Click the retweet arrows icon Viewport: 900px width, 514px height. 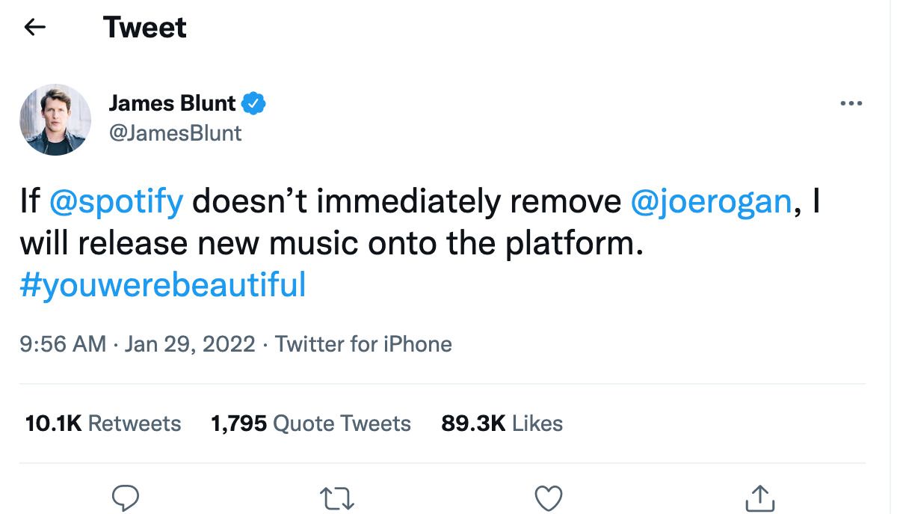point(337,497)
